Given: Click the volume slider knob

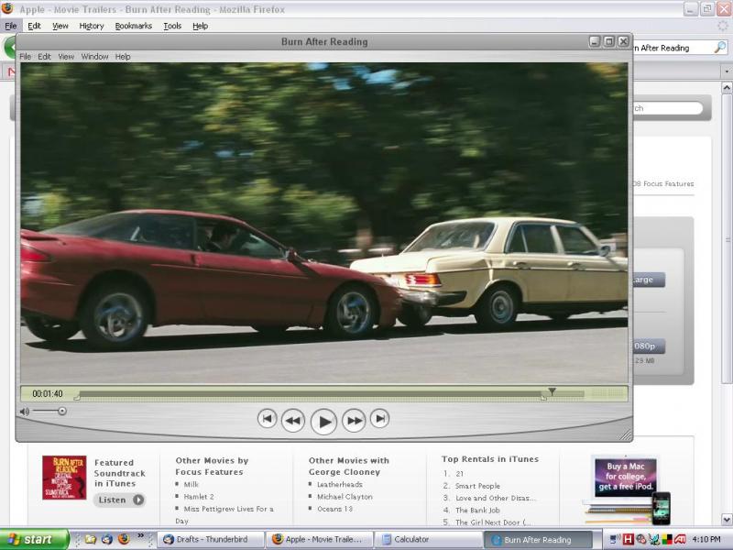Looking at the screenshot, I should (61, 412).
